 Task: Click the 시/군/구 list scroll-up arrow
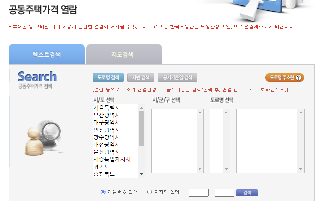200,112
